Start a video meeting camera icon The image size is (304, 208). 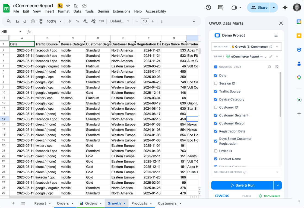coord(234,8)
